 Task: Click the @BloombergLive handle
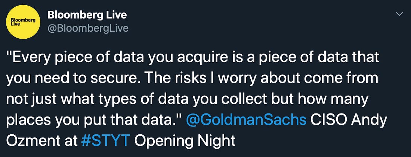88,28
